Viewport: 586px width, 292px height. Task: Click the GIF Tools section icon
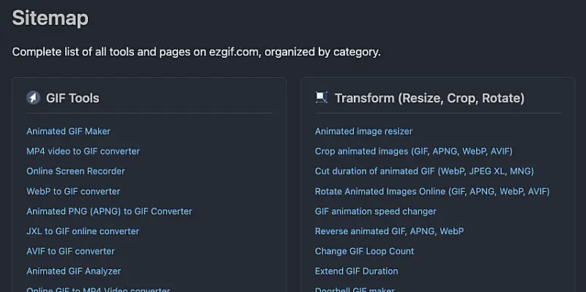pyautogui.click(x=33, y=98)
